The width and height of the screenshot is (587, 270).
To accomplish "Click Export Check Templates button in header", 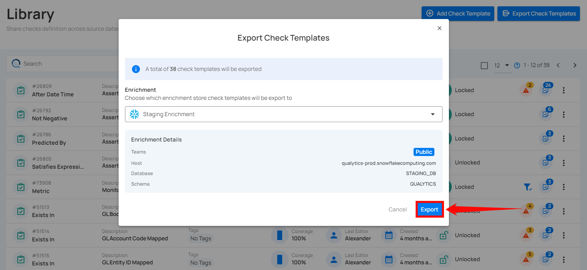I will [x=538, y=13].
